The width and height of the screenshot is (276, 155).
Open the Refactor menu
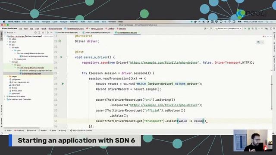pyautogui.click(x=74, y=22)
